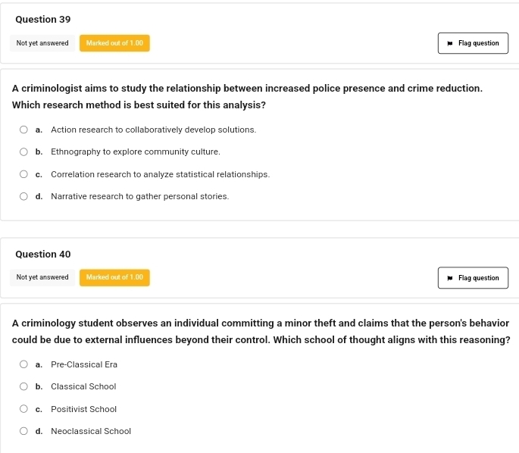
Task: Pick Narrative research answer option
Action: coord(24,197)
